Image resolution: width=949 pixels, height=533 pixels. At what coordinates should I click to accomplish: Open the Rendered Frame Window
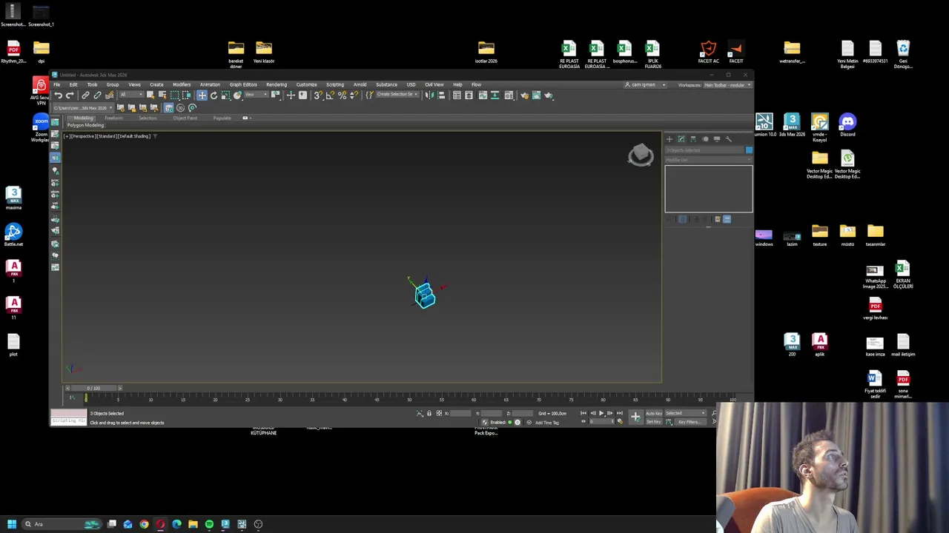[537, 95]
